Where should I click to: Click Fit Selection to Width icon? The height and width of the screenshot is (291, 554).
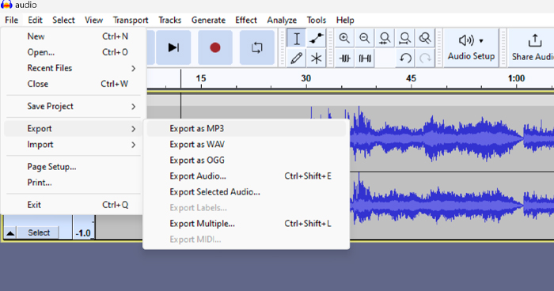[385, 38]
